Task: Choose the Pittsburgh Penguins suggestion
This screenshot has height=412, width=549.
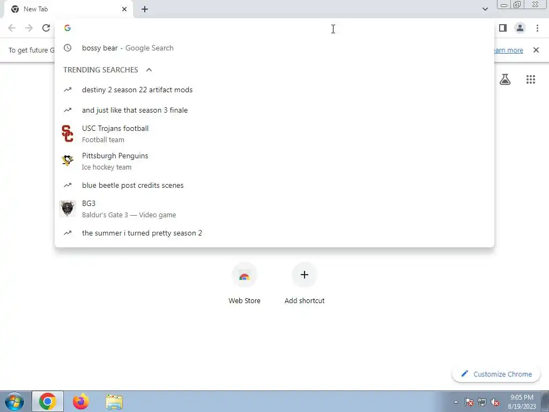Action: (274, 161)
